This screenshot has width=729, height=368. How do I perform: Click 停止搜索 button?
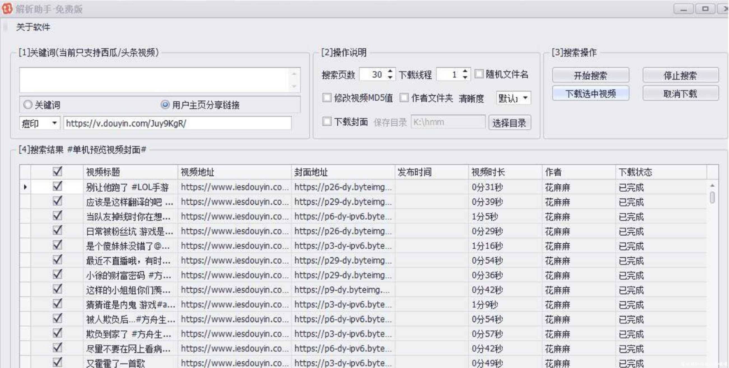point(680,75)
